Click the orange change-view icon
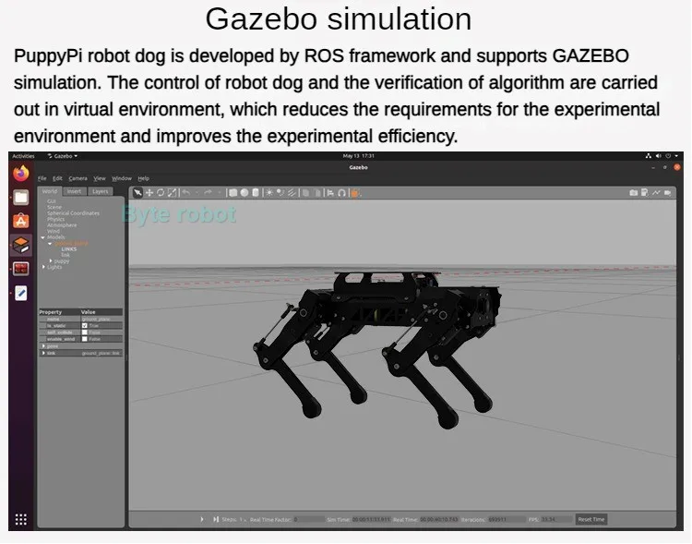The width and height of the screenshot is (692, 544). click(355, 193)
